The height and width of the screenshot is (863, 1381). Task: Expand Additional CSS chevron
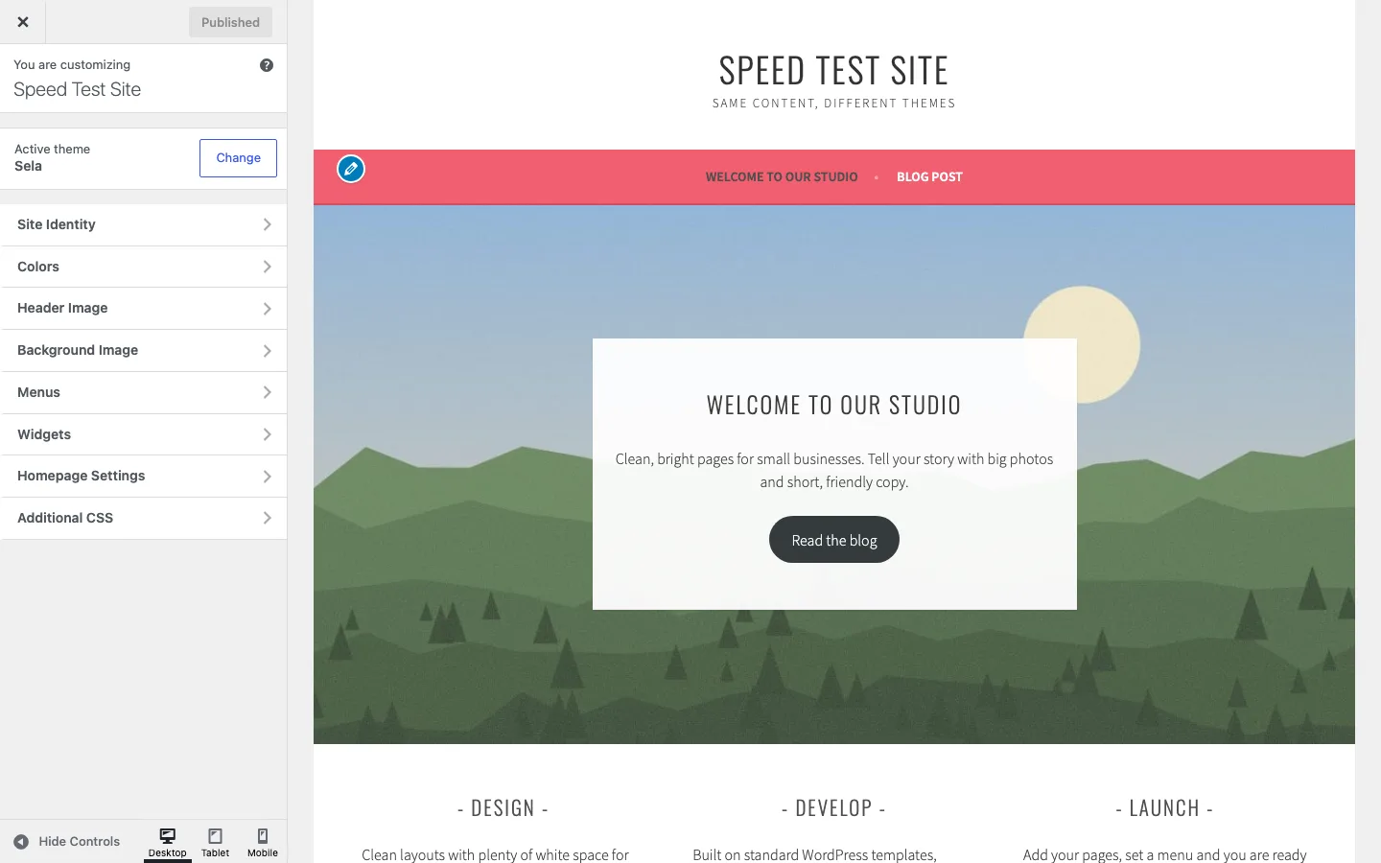pos(267,518)
